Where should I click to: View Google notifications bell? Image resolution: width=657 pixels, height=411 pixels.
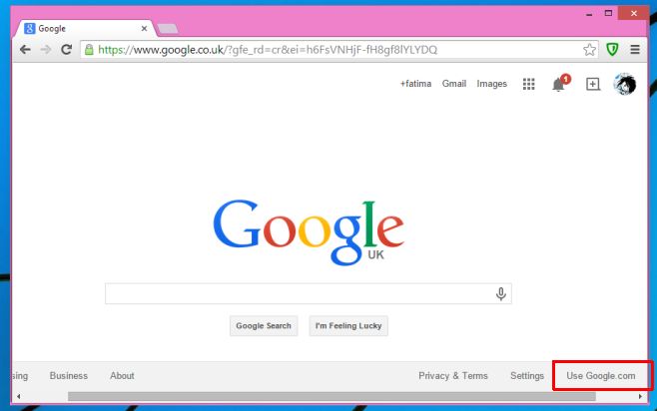pos(560,83)
